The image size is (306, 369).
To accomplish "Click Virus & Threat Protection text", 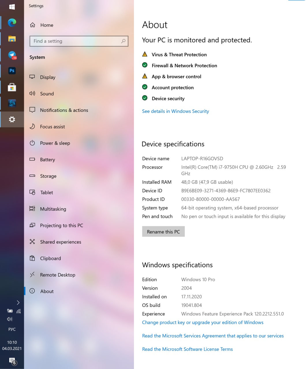I will pyautogui.click(x=179, y=54).
